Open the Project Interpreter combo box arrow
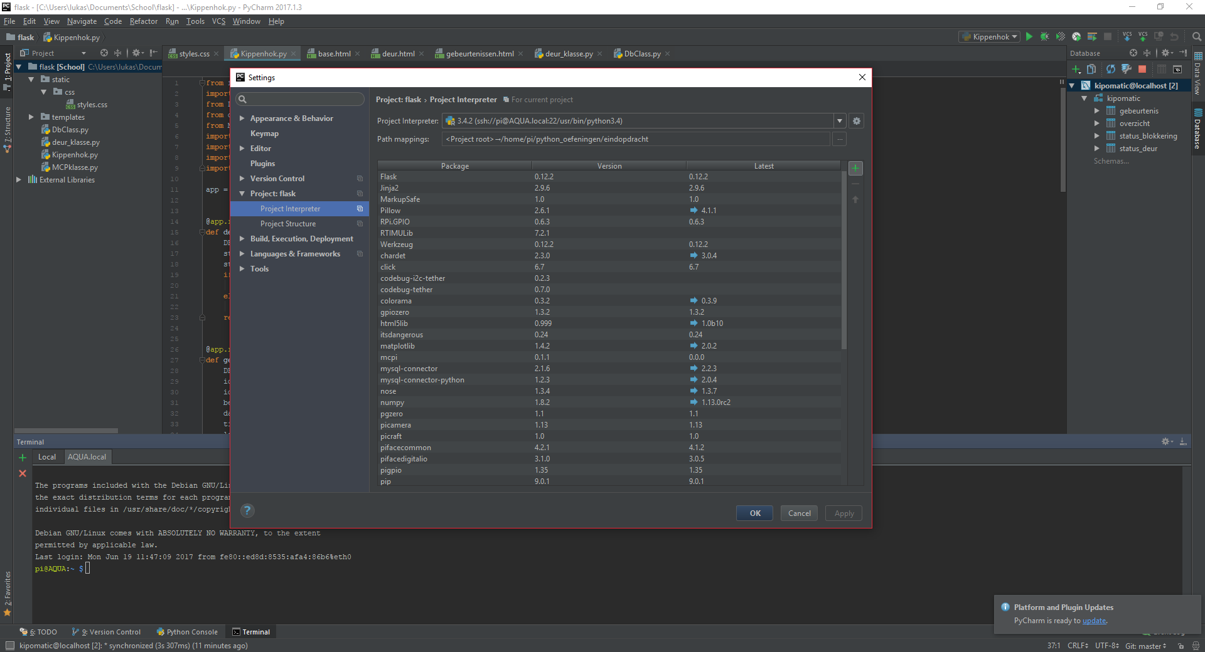Viewport: 1205px width, 652px height. [840, 121]
